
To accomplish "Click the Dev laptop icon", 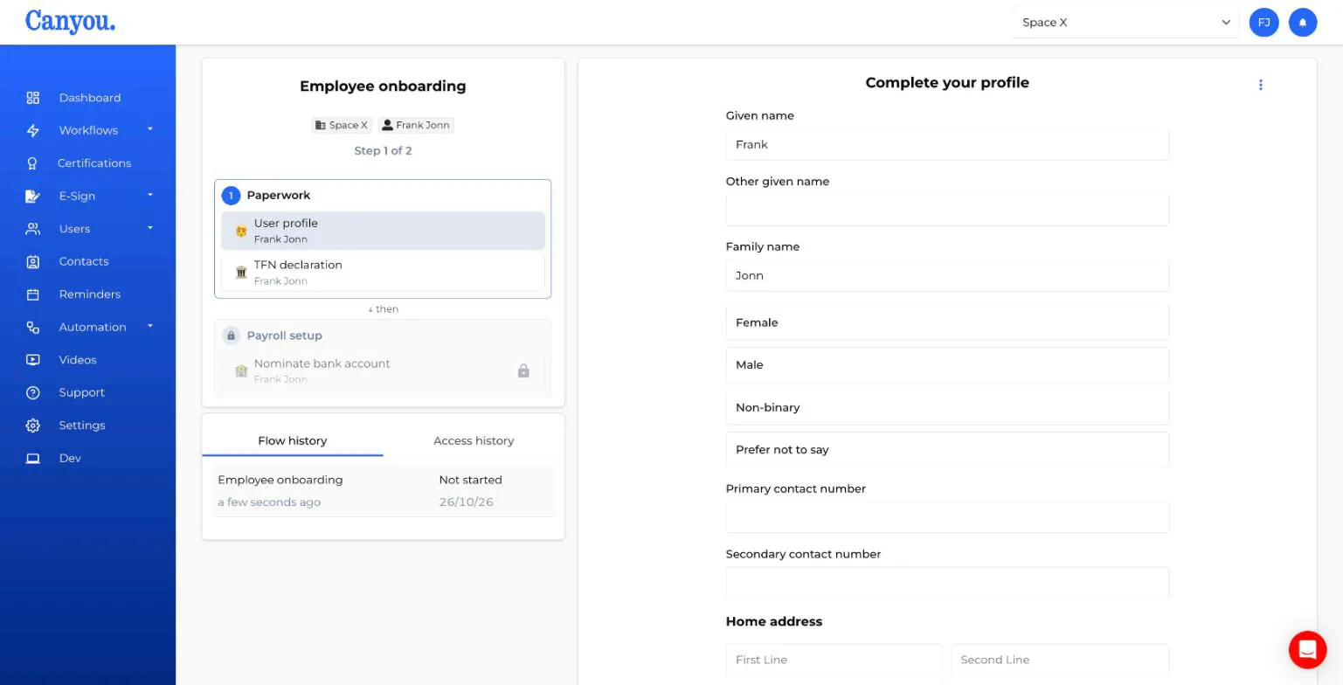I will pos(33,458).
